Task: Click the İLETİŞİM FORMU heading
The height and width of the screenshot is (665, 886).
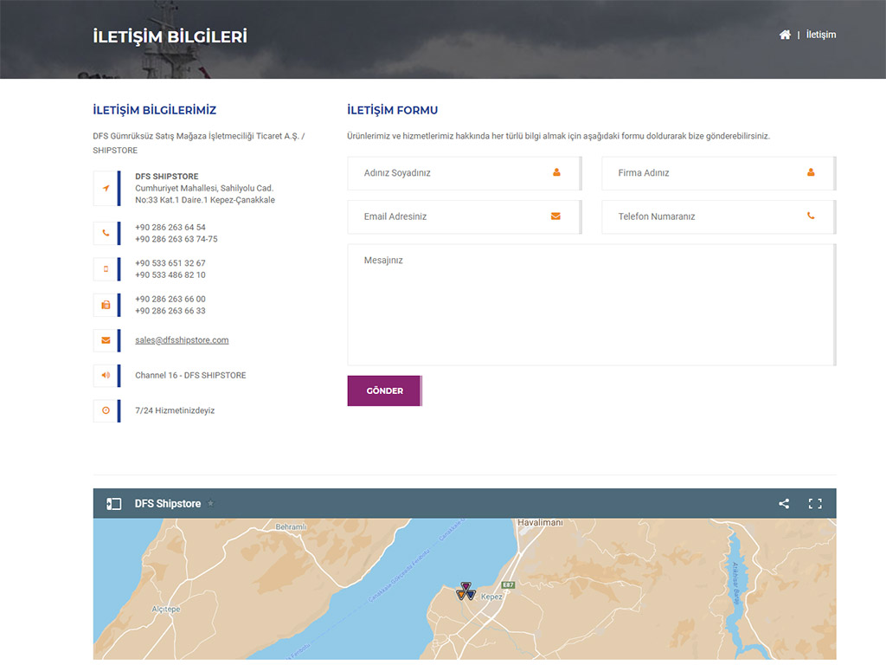Action: pyautogui.click(x=392, y=110)
